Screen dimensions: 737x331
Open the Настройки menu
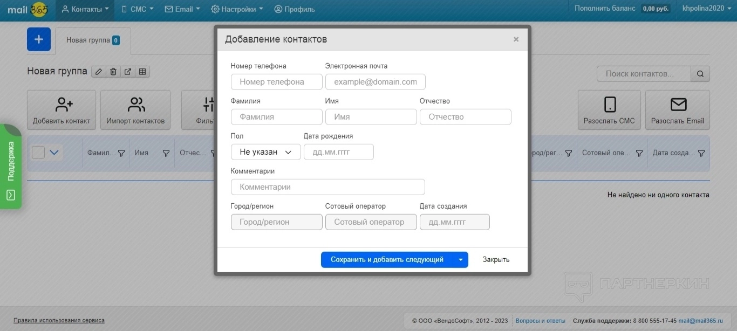237,9
